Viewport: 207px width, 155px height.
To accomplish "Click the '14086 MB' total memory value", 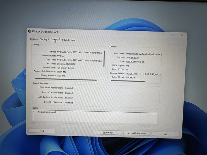I will coord(61,72).
